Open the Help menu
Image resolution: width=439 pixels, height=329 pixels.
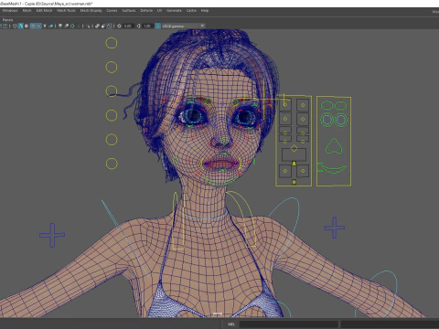[x=205, y=11]
